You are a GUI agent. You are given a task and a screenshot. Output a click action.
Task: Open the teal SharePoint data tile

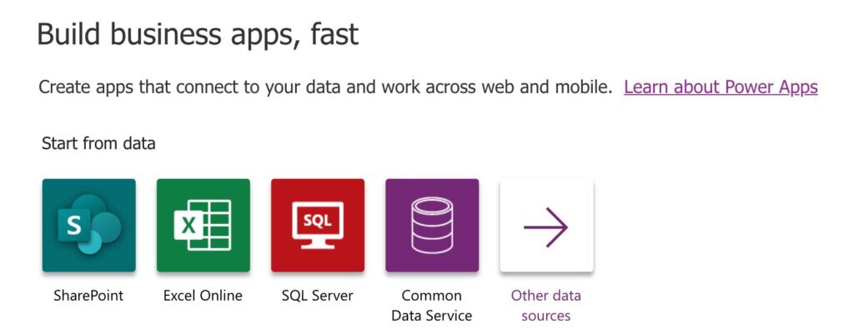click(88, 225)
